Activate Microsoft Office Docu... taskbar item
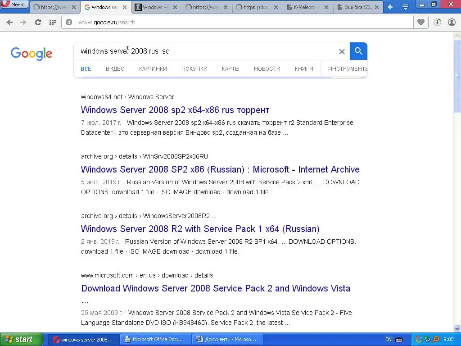 click(x=155, y=340)
